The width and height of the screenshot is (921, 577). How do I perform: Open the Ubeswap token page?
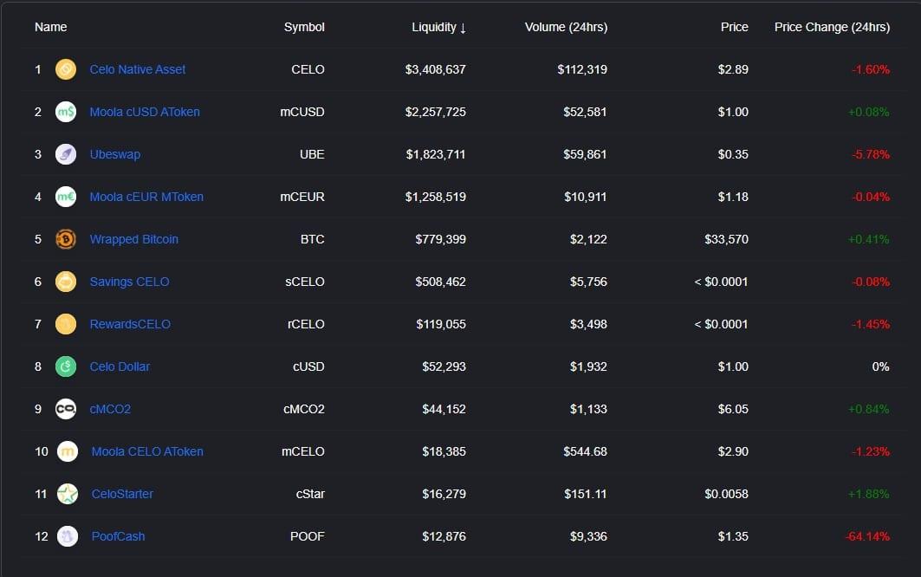click(x=115, y=154)
